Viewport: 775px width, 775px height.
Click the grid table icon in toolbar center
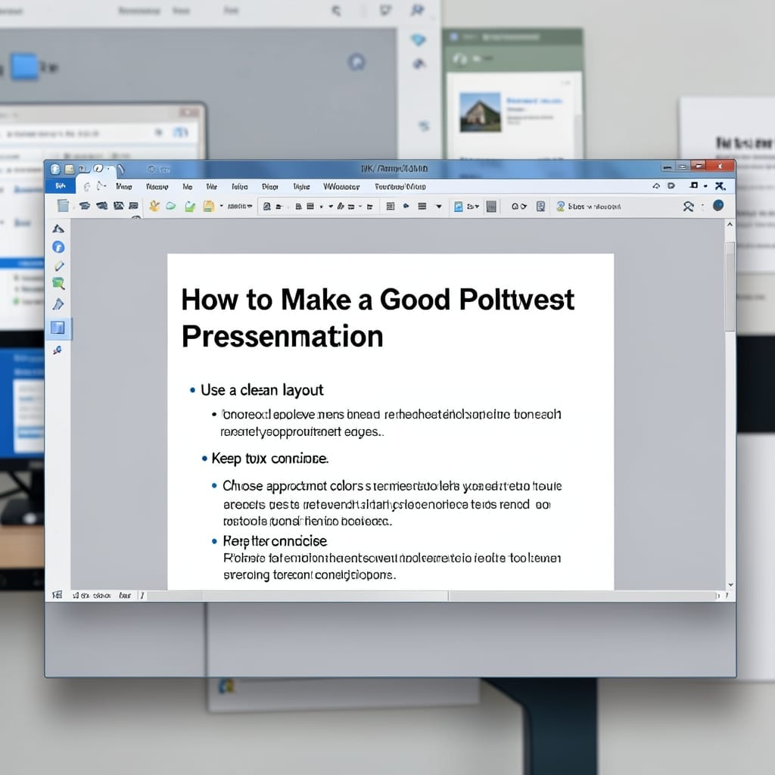[x=391, y=206]
